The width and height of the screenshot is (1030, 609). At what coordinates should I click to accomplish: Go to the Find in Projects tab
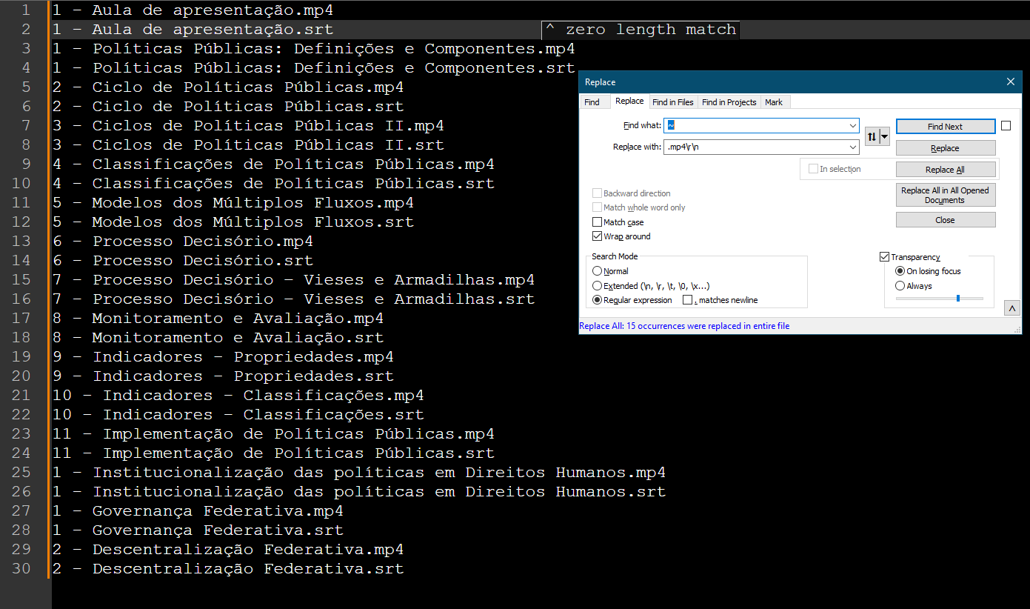pyautogui.click(x=729, y=102)
